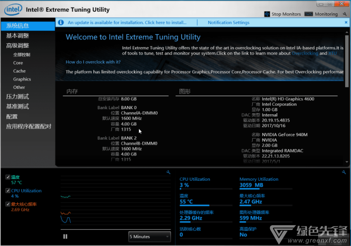Dismiss the update notification bar
351x246 pixels.
346,22
